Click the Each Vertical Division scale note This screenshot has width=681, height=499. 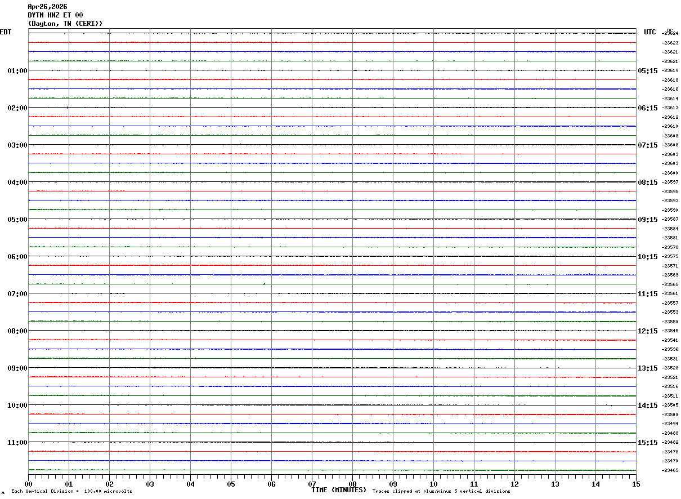pos(71,492)
